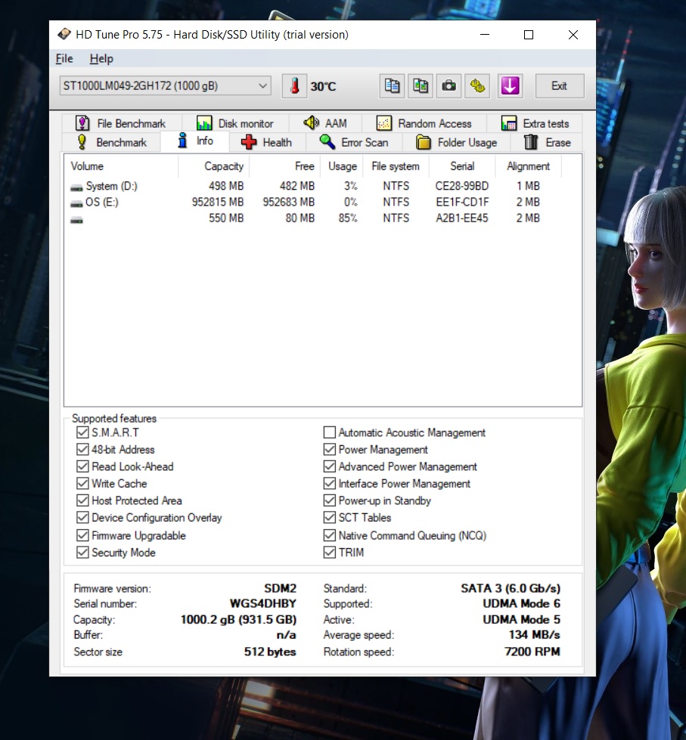686x740 pixels.
Task: Minimize the HD Tune Pro window
Action: point(485,35)
